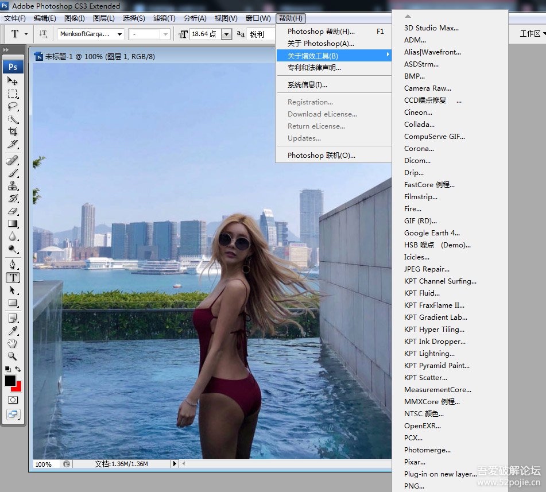Open the MenksoftGarqa font family dropdown
Screen dimensions: 546x492
[x=119, y=34]
